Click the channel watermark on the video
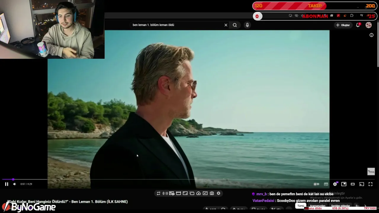 pos(371,172)
